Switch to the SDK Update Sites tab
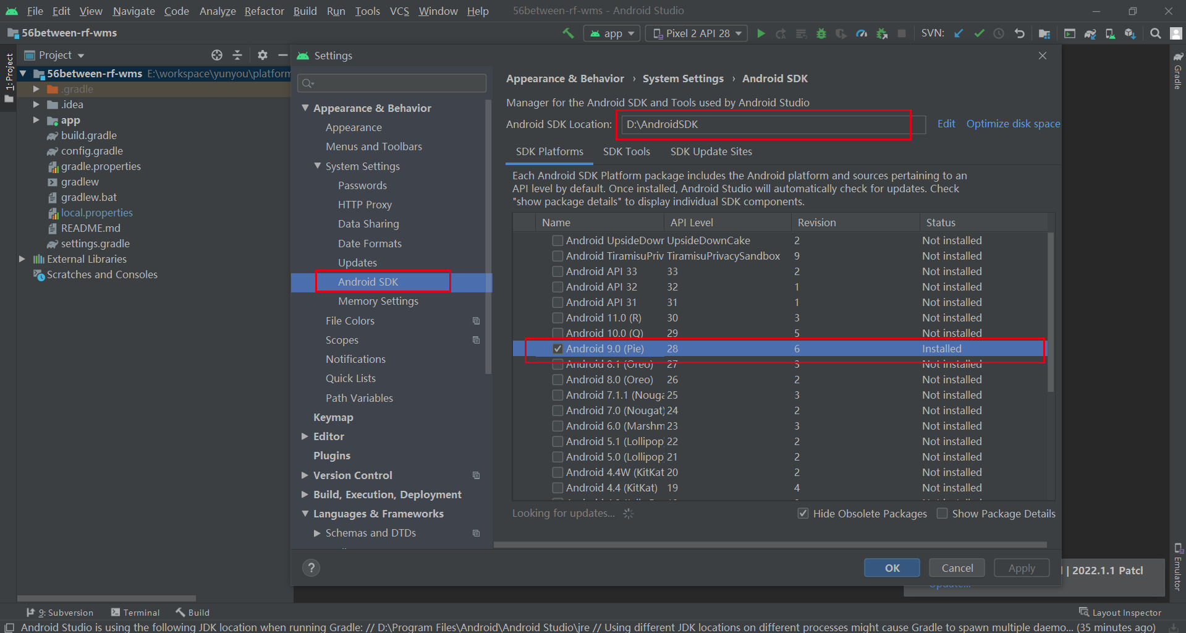The height and width of the screenshot is (633, 1186). [711, 151]
